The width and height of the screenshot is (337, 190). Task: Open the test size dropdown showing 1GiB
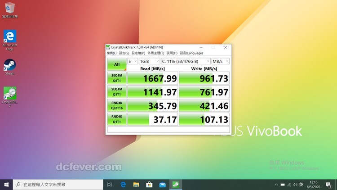[149, 61]
